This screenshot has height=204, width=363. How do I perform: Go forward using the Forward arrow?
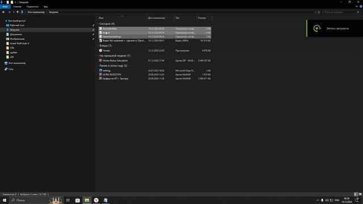tap(9, 12)
